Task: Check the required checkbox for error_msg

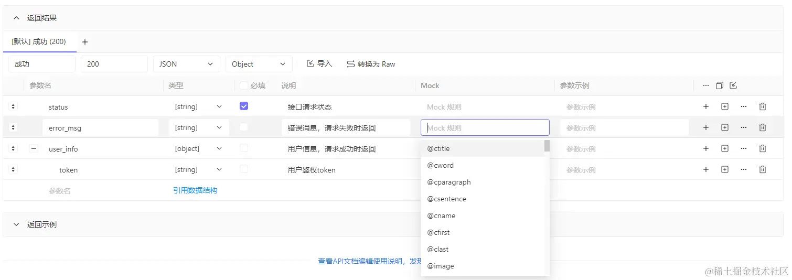Action: [244, 127]
